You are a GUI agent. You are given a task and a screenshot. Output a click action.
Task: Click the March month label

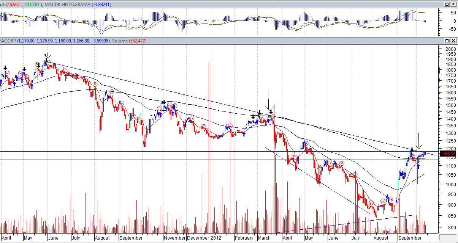pos(264,238)
